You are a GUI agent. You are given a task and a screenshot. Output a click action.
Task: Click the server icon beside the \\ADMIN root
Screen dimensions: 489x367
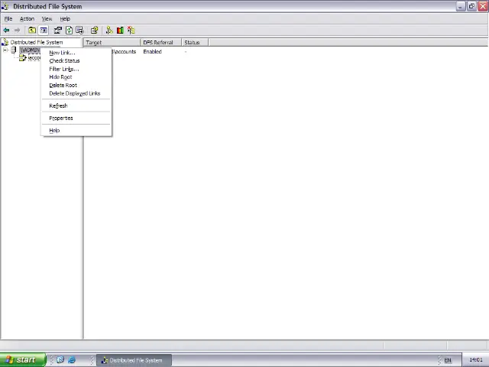[x=14, y=50]
